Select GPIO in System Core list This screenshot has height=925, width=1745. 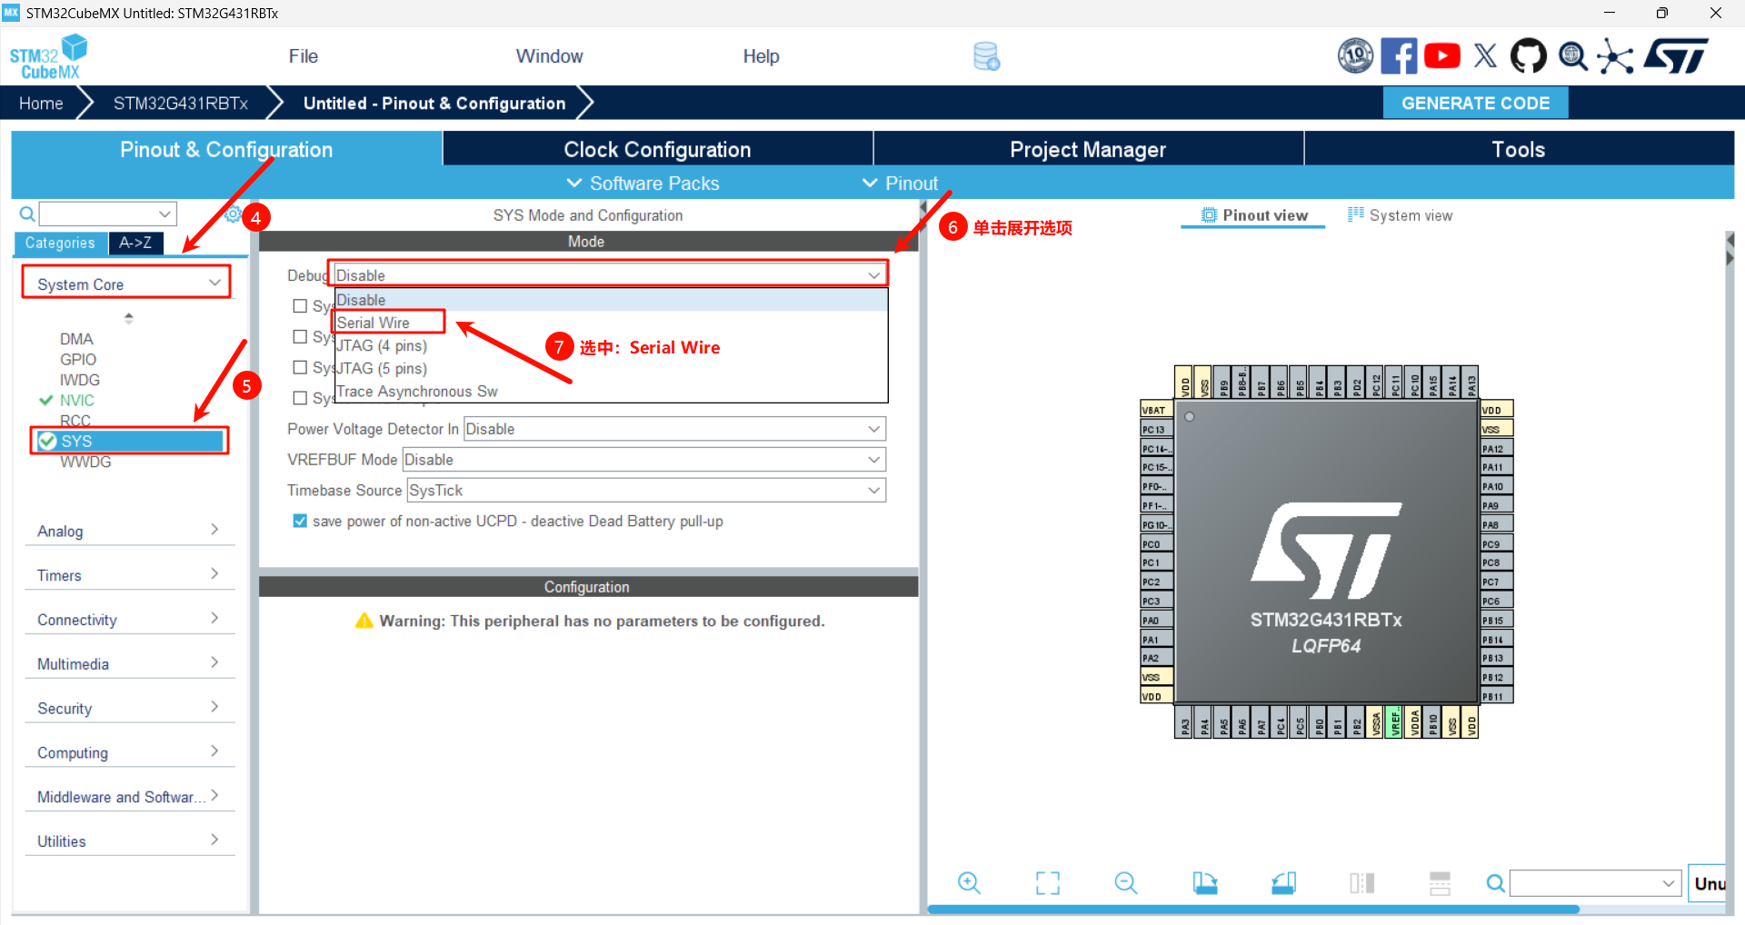(78, 360)
